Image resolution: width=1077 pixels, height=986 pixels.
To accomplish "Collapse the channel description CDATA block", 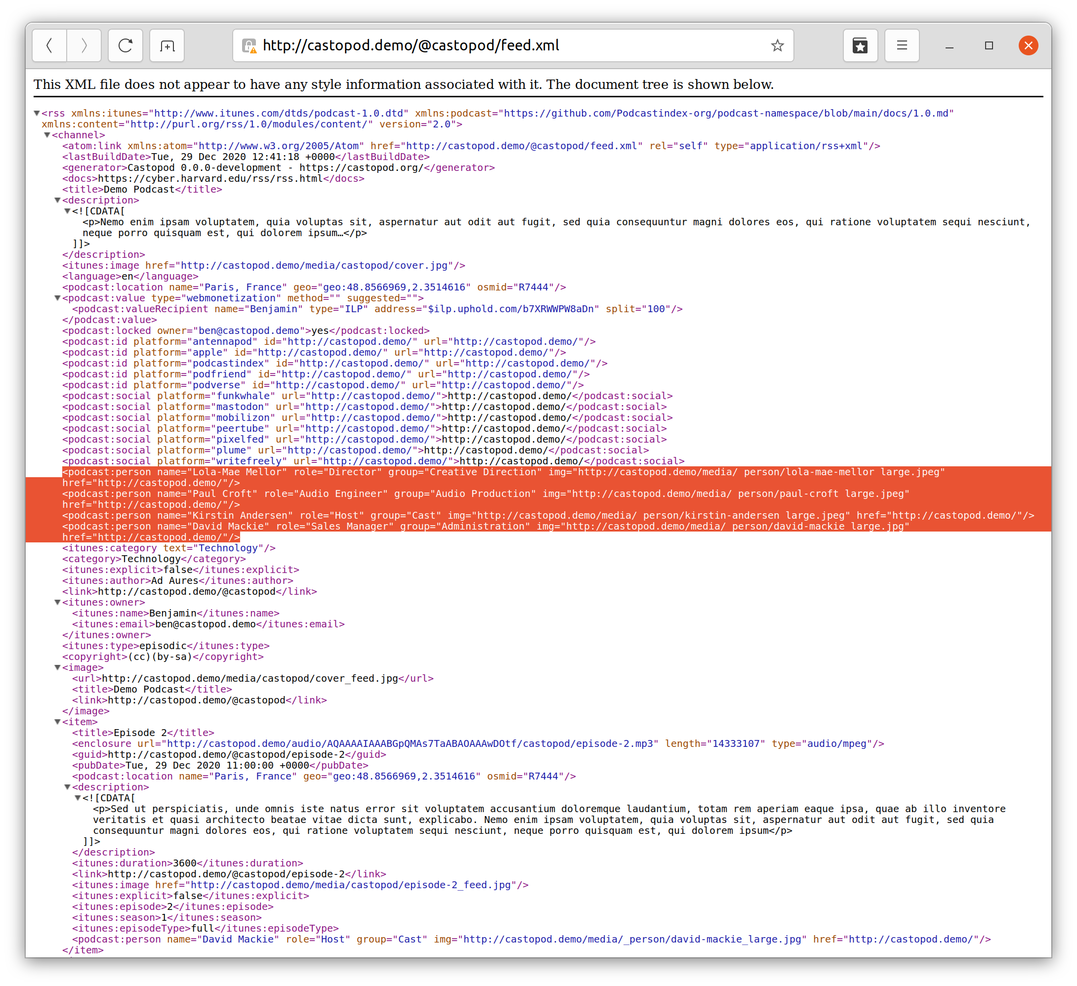I will 67,211.
